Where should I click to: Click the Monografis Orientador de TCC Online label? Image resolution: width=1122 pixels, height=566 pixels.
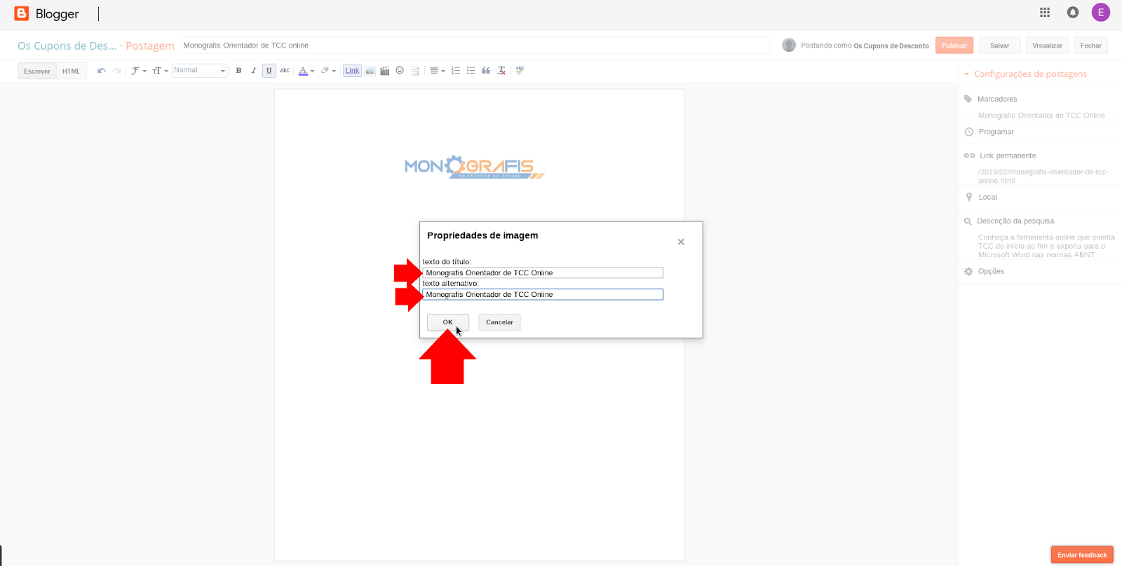(1041, 116)
